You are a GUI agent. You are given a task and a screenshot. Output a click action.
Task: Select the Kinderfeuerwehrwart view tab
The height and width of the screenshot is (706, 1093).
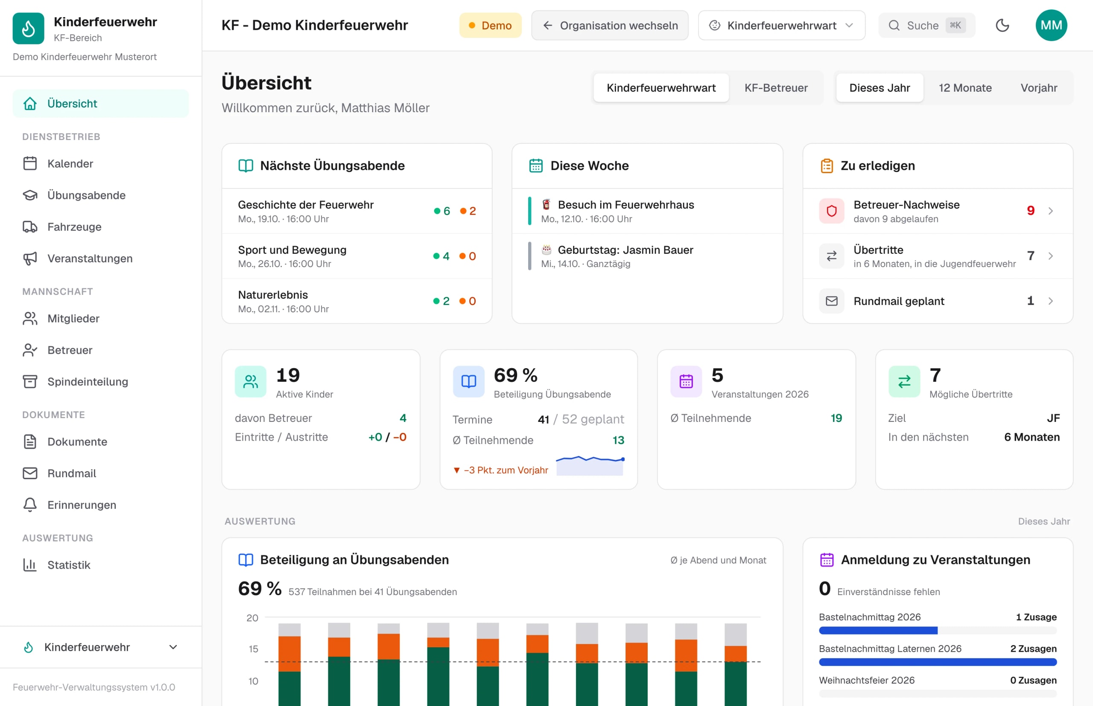coord(661,87)
